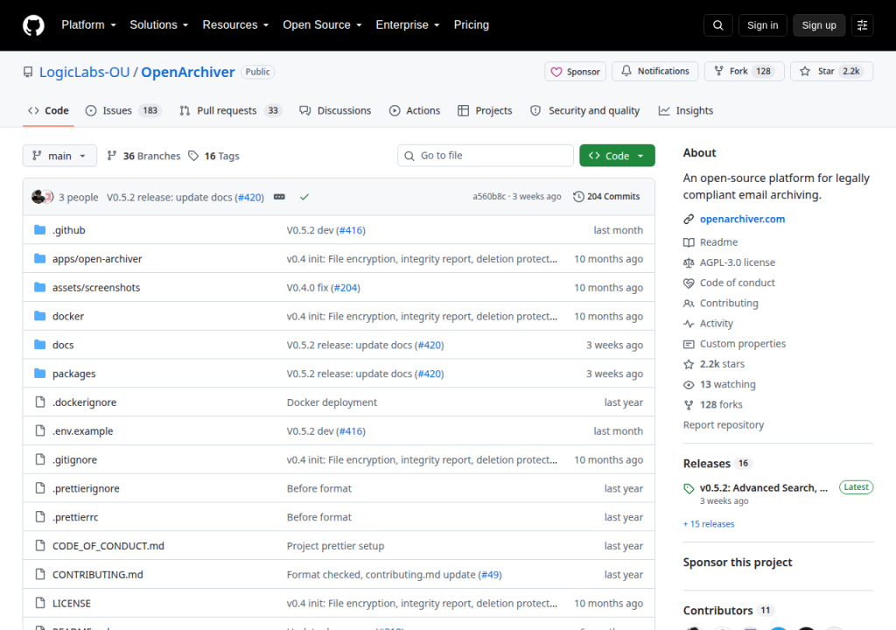Switch to the Issues tab
This screenshot has height=630, width=896.
click(122, 110)
